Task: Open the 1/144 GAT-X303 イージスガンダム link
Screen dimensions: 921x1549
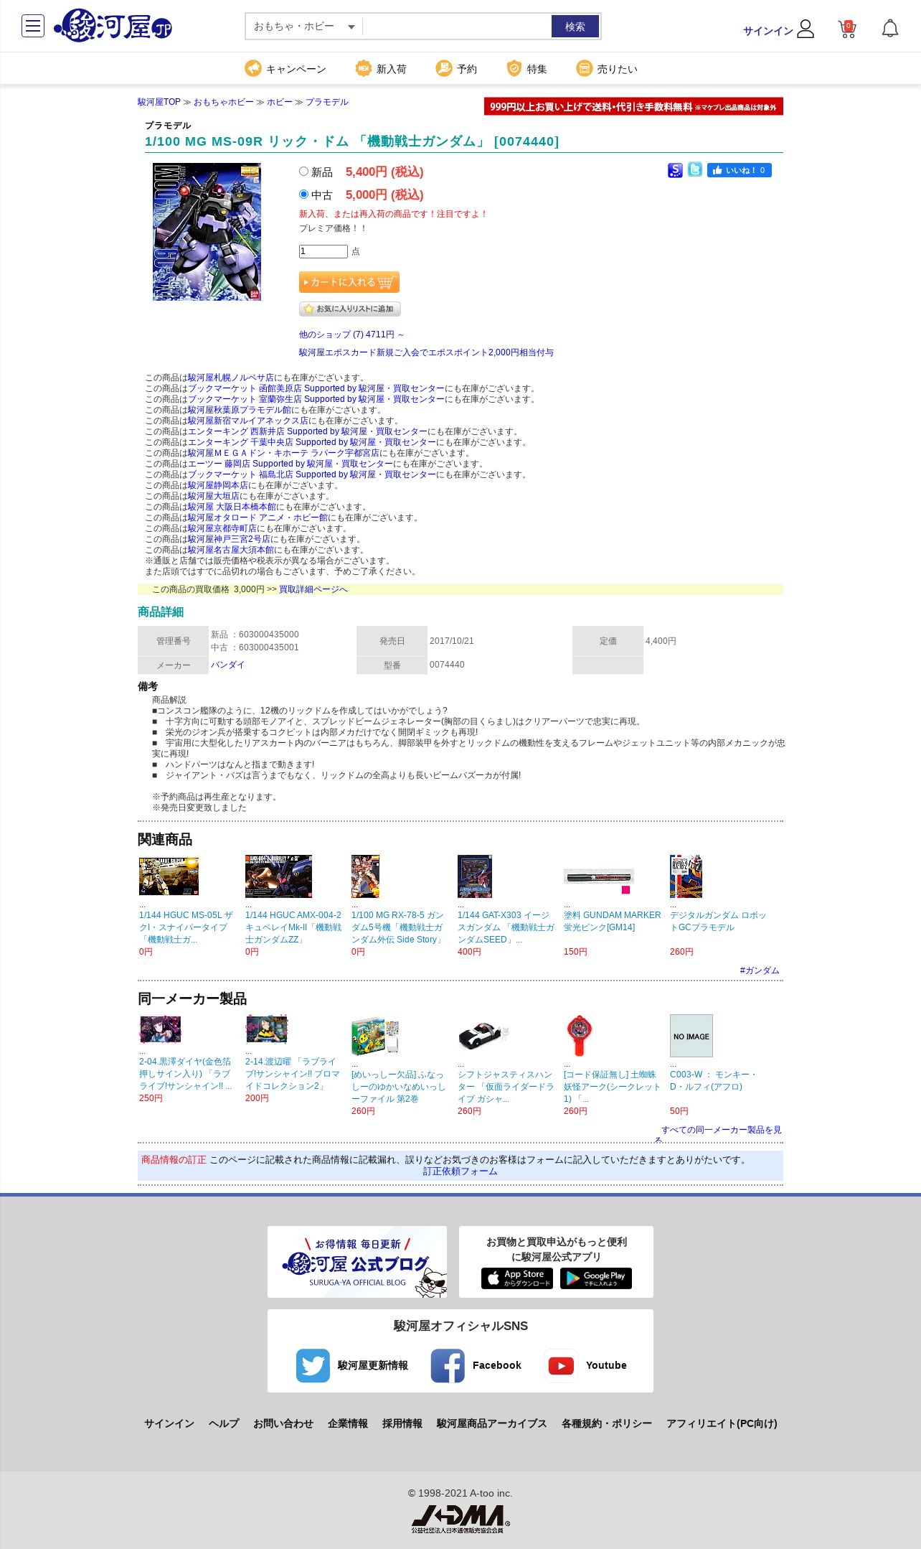Action: [x=506, y=927]
